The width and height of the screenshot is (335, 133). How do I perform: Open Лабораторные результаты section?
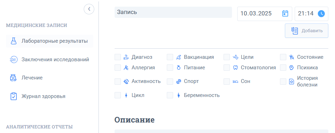pos(49,41)
